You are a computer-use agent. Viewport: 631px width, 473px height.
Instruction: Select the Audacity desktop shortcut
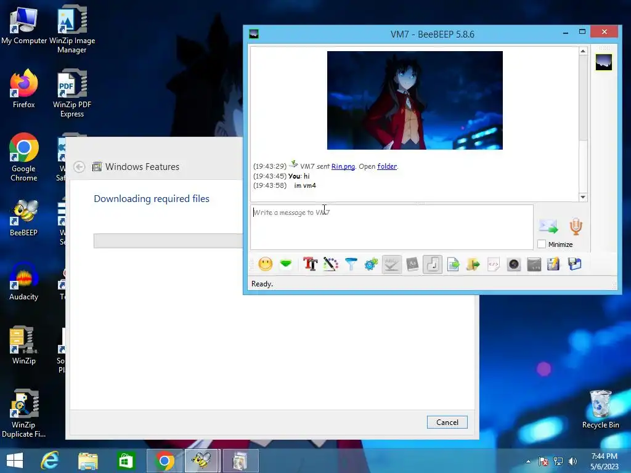(x=24, y=281)
